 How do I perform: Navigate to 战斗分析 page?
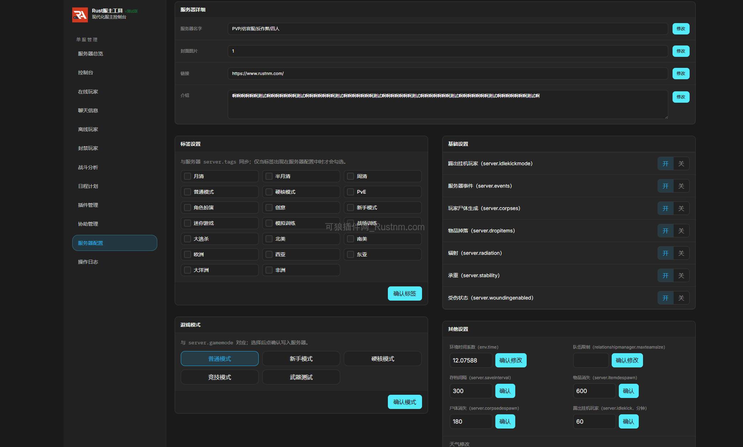(115, 167)
